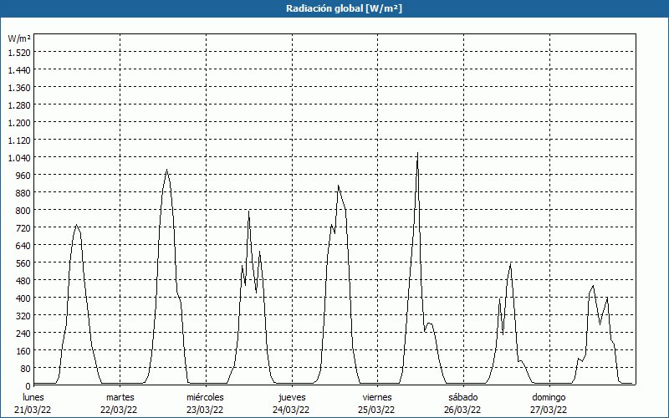669x418 pixels.
Task: Click the 800 y-axis value
Action: click(x=24, y=211)
